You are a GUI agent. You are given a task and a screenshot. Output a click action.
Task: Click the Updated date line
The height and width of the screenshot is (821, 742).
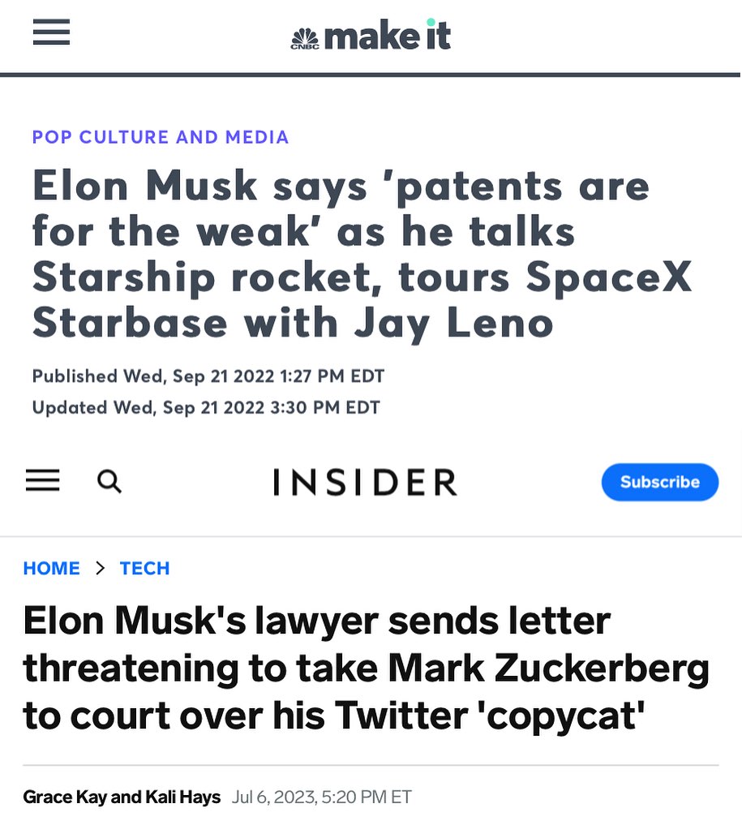(205, 407)
